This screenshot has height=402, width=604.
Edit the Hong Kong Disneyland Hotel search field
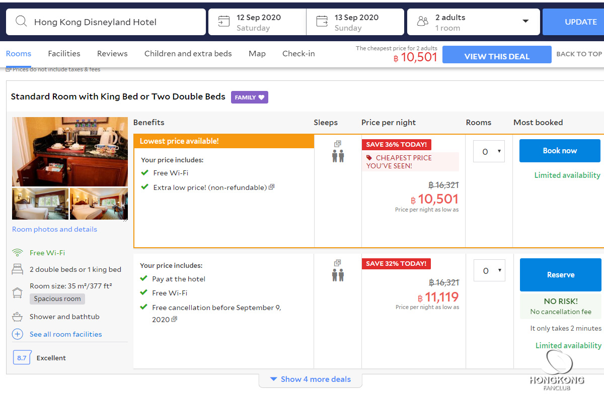click(x=106, y=22)
